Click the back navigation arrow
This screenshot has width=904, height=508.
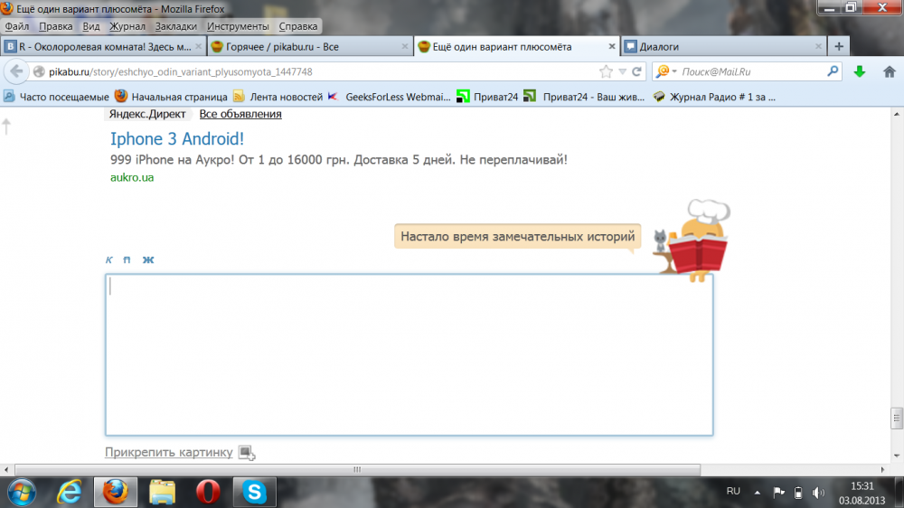[x=16, y=71]
